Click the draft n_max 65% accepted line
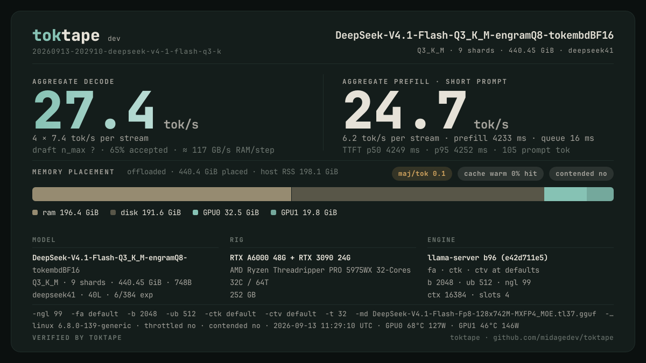The height and width of the screenshot is (363, 646). (153, 150)
